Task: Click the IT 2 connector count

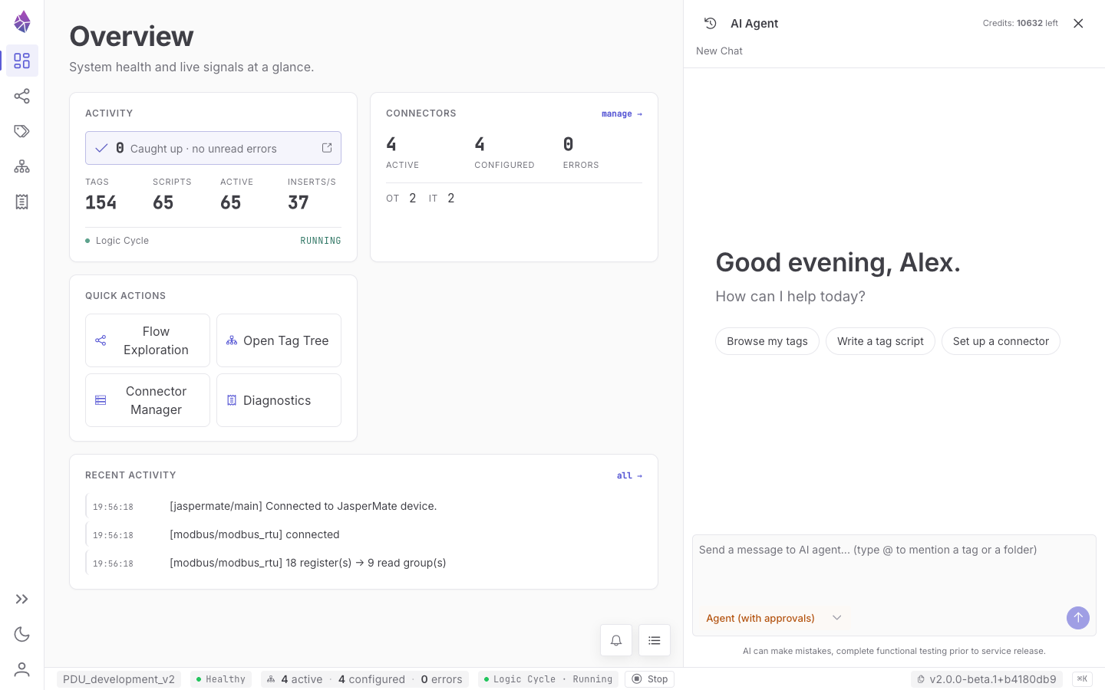Action: [x=442, y=198]
